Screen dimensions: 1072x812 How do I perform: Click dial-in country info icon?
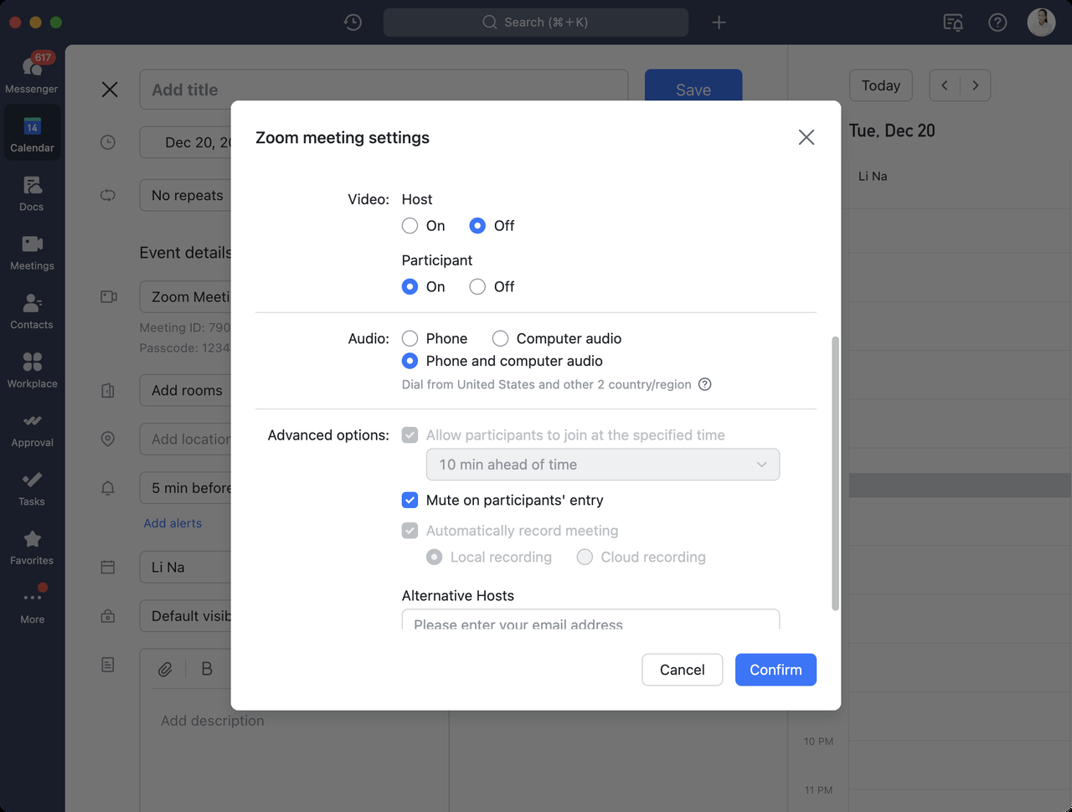coord(705,384)
